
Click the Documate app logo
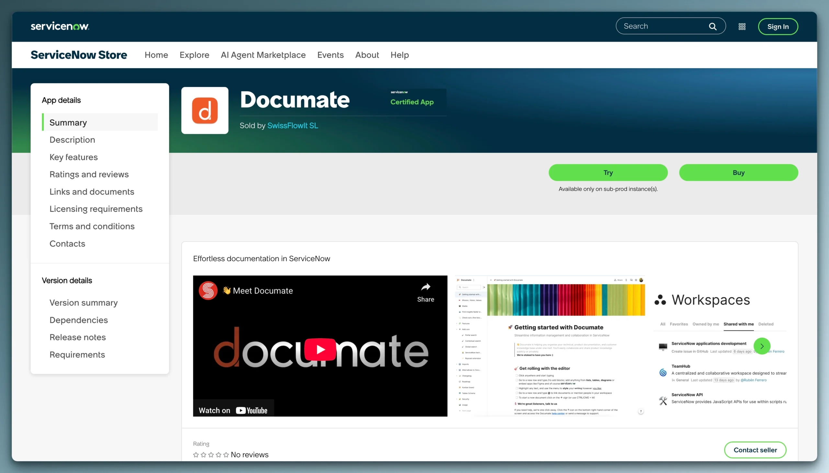pos(205,111)
